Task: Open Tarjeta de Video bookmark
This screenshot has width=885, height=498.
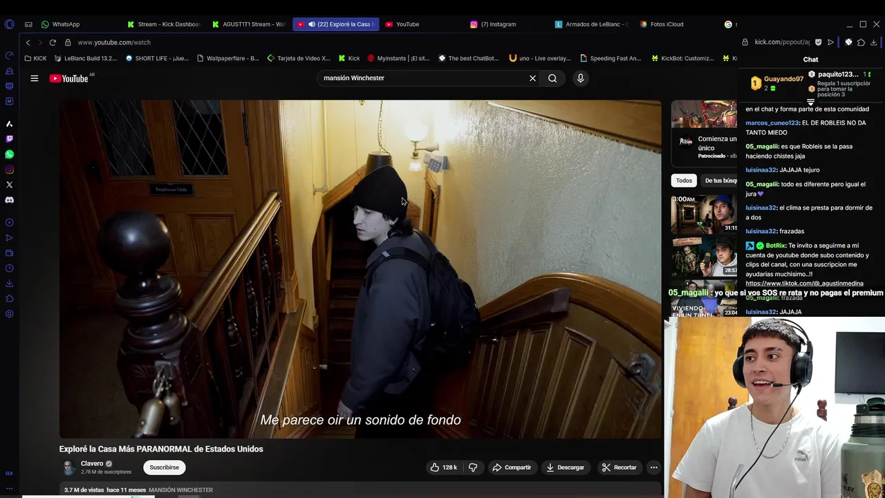Action: 299,58
